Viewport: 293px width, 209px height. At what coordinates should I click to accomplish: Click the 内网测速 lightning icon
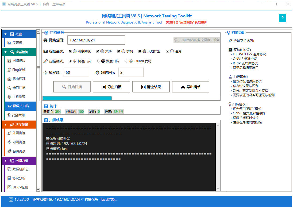(x=9, y=142)
